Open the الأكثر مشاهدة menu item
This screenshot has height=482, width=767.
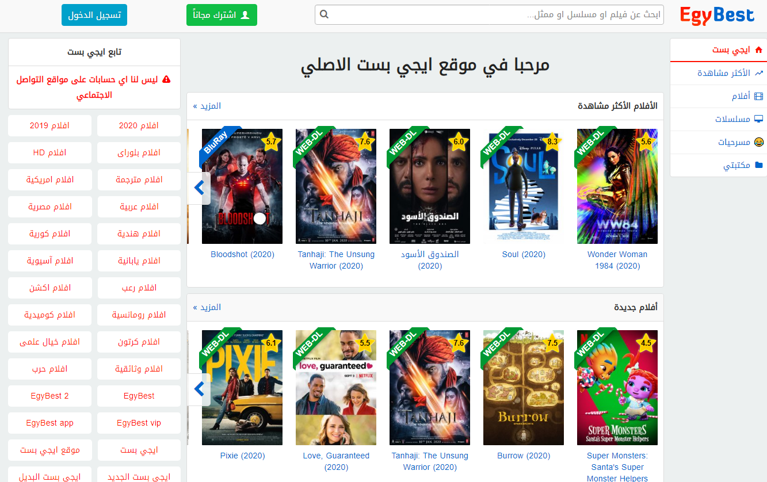click(x=719, y=73)
